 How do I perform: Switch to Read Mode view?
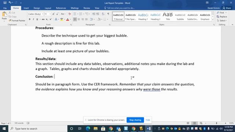[x=188, y=123]
